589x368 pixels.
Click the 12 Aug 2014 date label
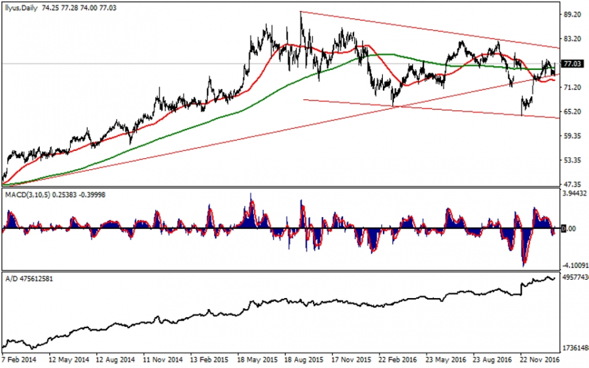tap(116, 360)
